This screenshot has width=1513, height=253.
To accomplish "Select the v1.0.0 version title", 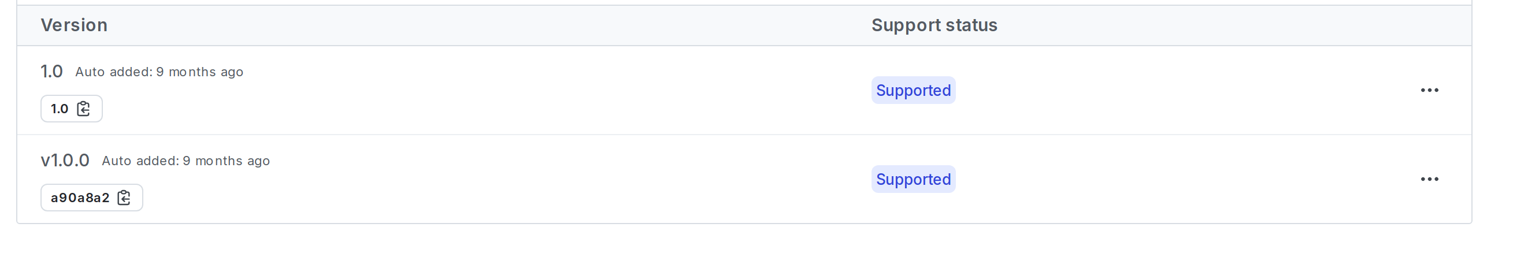I will click(x=65, y=160).
